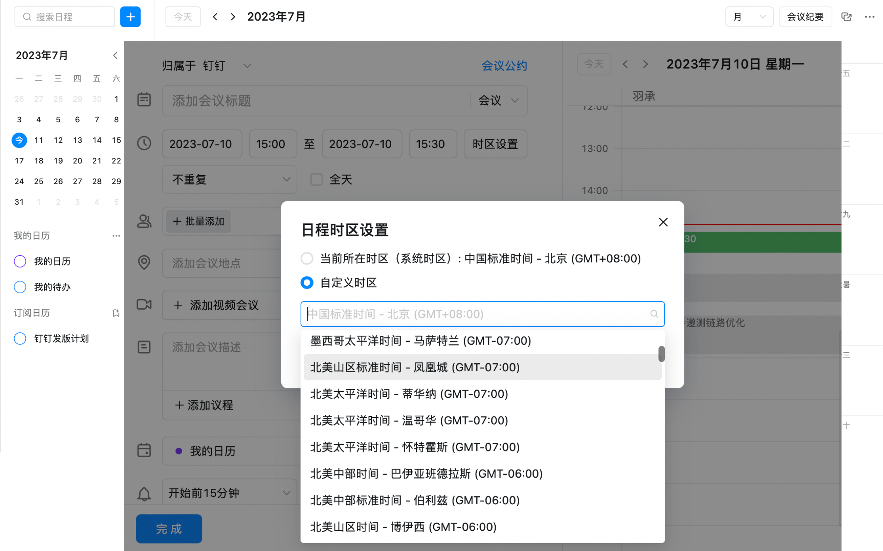Click subscribe calendar add icon
The image size is (883, 551).
tap(116, 313)
